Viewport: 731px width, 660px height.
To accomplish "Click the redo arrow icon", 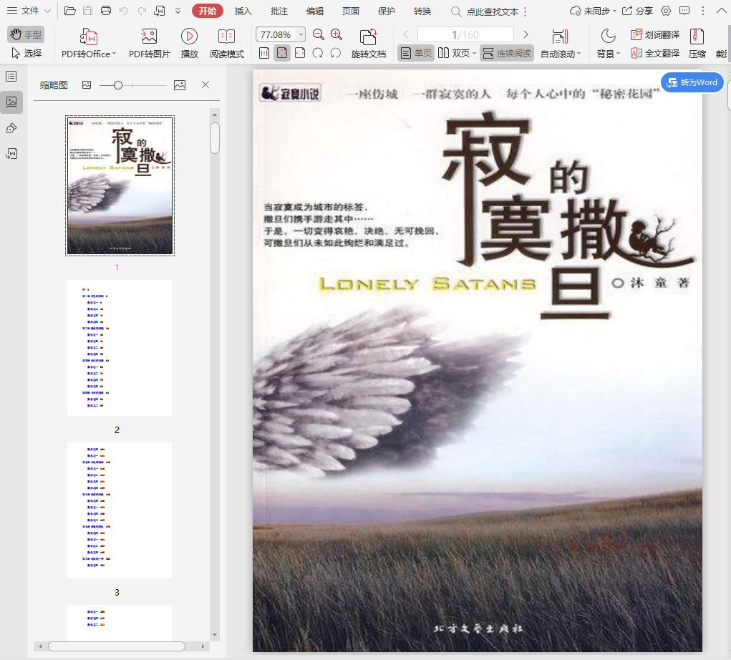I will pyautogui.click(x=142, y=11).
